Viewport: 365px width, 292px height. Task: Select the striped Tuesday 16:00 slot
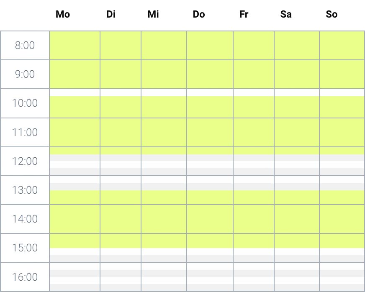(121, 277)
